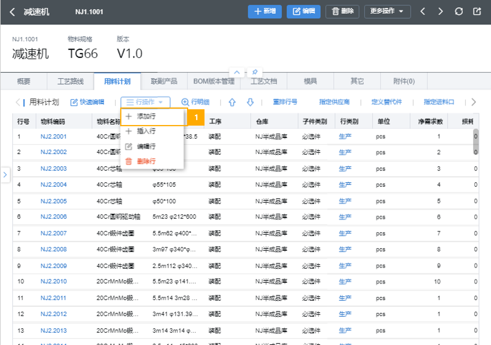The height and width of the screenshot is (345, 491).
Task: Move row down with down arrow icon
Action: click(x=250, y=102)
